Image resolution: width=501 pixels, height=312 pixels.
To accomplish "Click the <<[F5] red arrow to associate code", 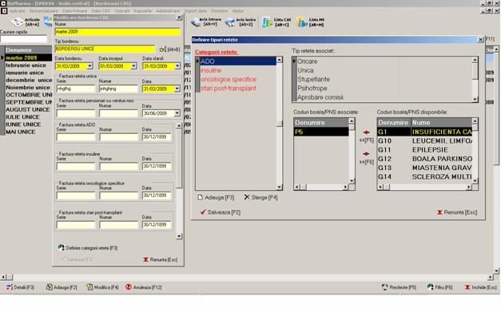I will 366,132.
